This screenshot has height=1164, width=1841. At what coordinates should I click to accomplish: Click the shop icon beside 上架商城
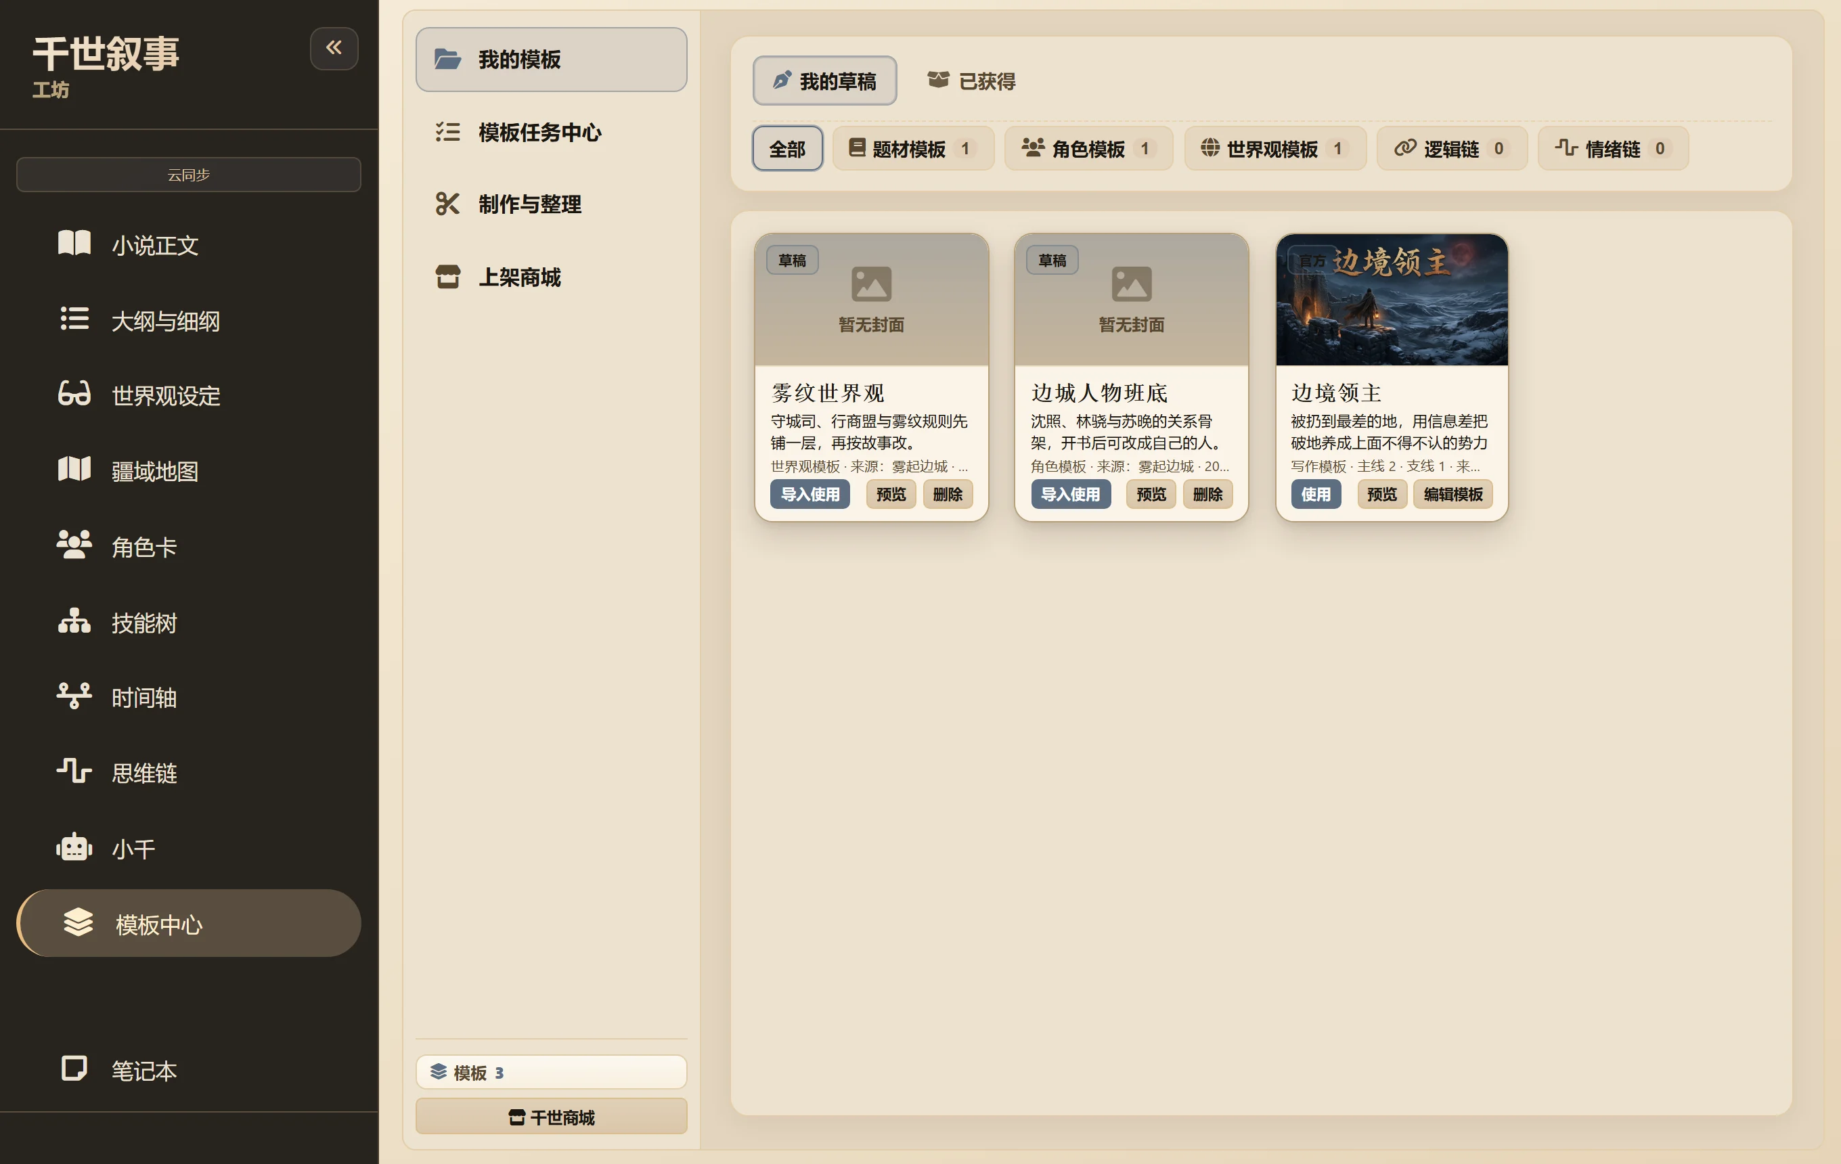[x=447, y=277]
